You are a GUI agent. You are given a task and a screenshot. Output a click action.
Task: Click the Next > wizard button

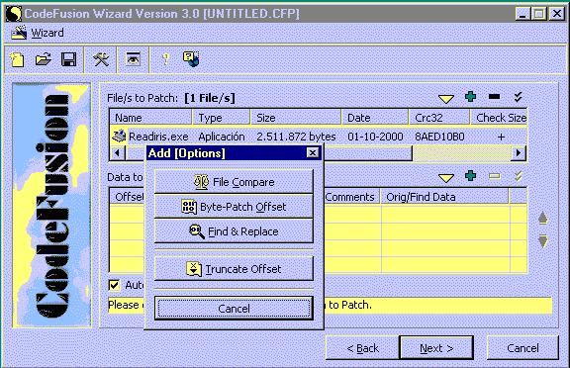click(436, 348)
